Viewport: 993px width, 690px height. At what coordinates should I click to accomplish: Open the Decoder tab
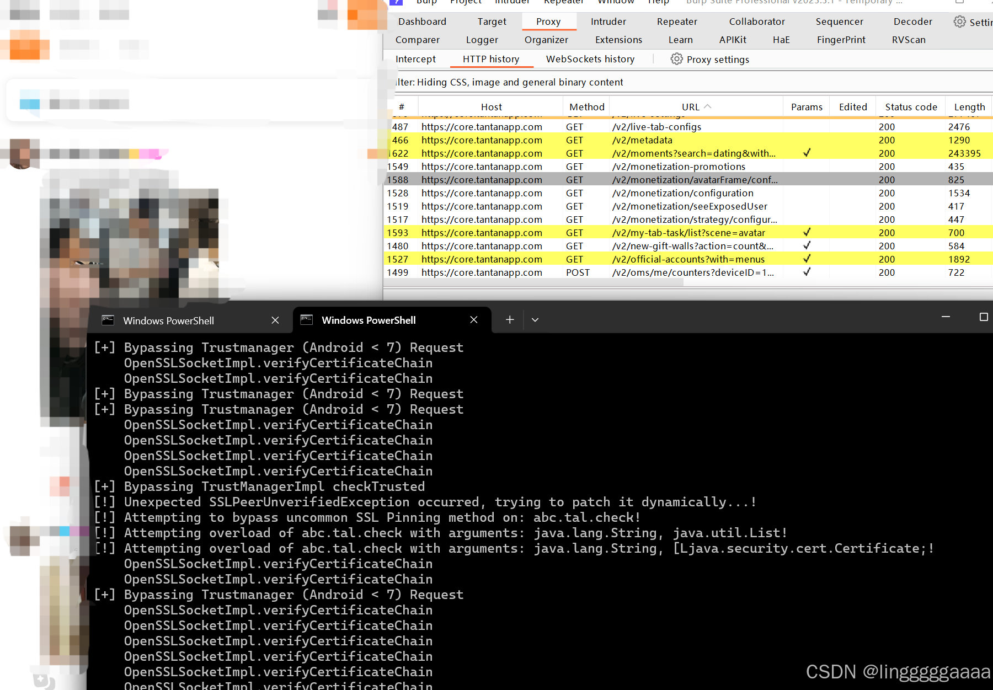[912, 22]
